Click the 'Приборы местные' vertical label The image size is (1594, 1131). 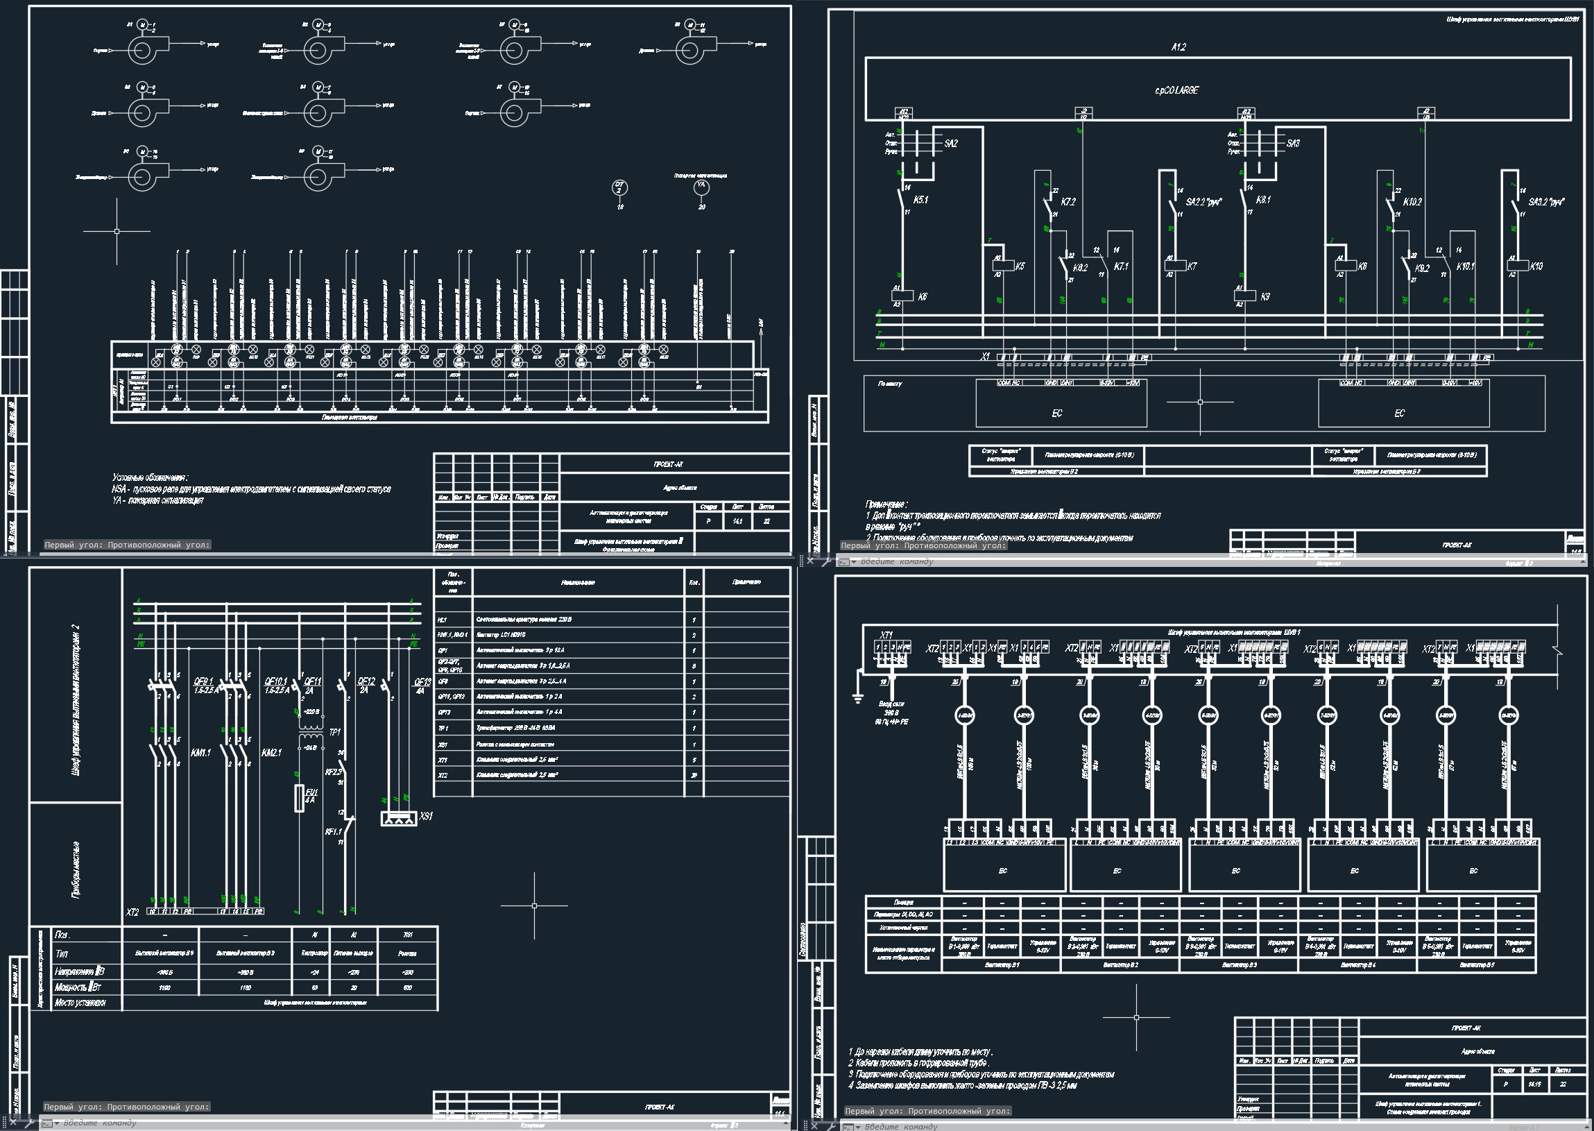click(x=76, y=870)
